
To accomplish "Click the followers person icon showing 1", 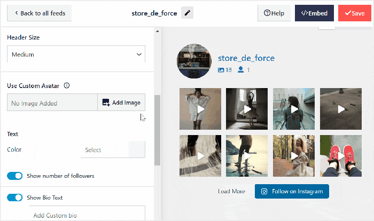I will (240, 69).
